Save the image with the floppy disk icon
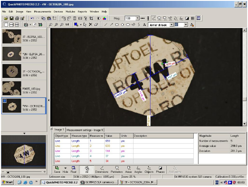Screen dimensions: 248x187 coord(12,18)
